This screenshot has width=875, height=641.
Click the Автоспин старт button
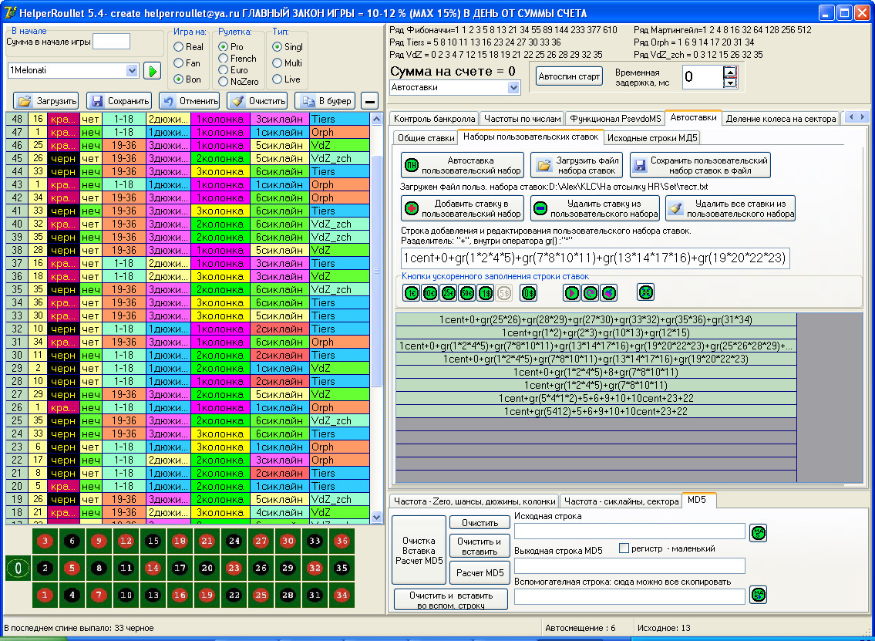point(569,77)
